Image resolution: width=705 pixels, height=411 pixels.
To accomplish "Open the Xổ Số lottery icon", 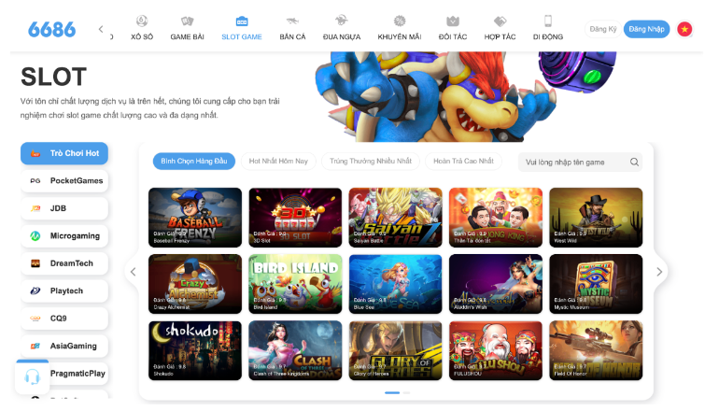I will click(x=142, y=21).
